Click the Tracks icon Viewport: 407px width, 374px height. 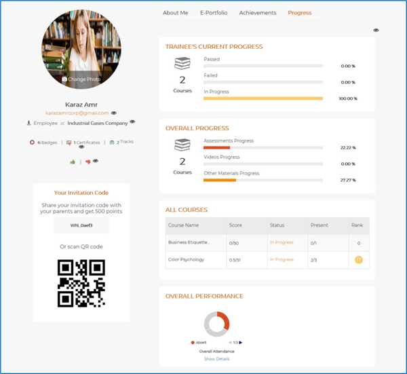pyautogui.click(x=112, y=143)
